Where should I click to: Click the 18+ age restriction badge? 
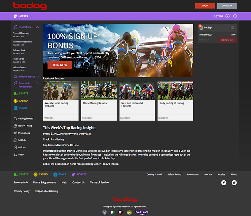tap(120, 212)
